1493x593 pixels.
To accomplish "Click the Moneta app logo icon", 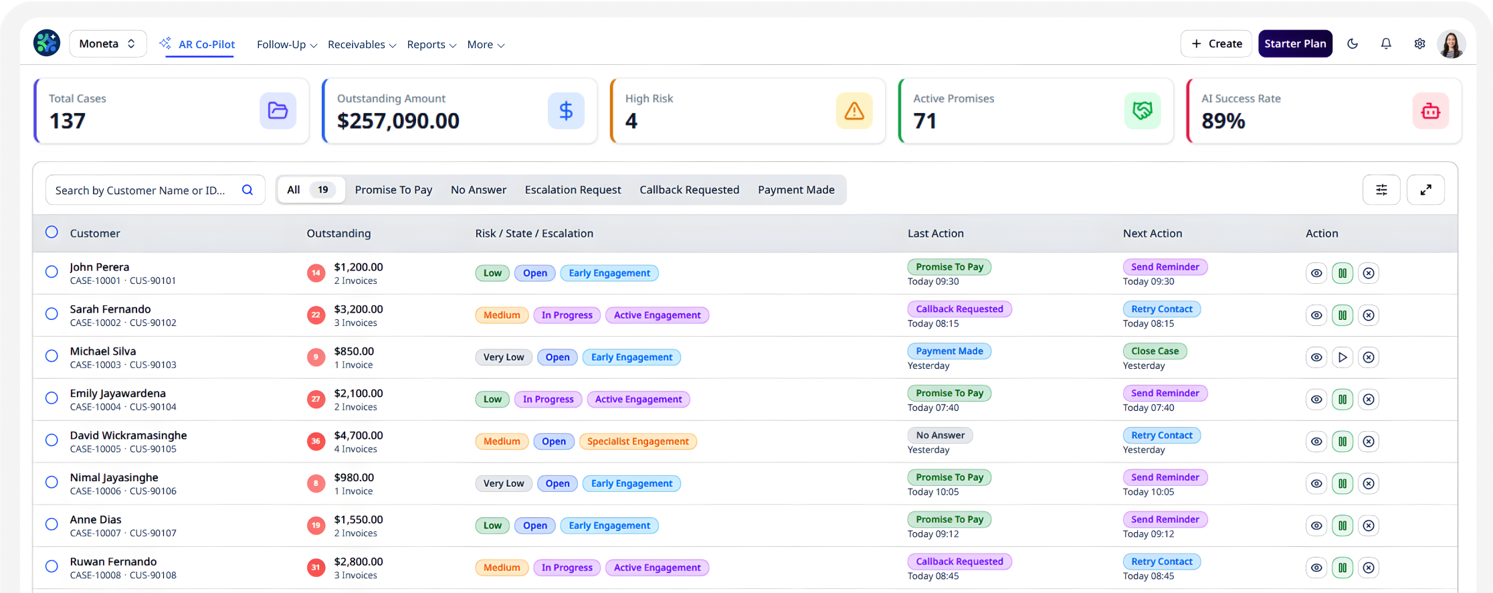I will (x=47, y=44).
